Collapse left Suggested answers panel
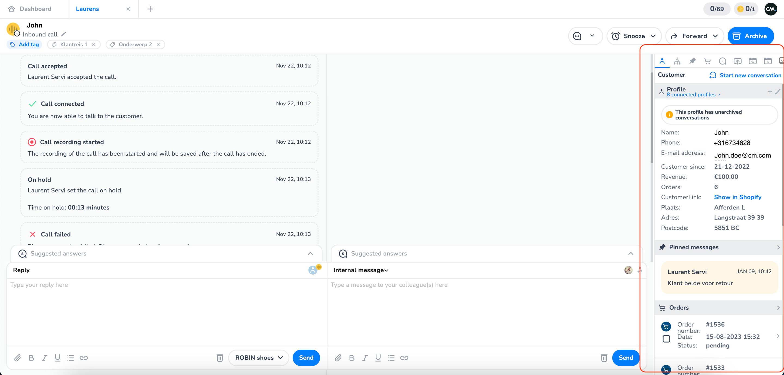The width and height of the screenshot is (784, 375). [x=310, y=253]
